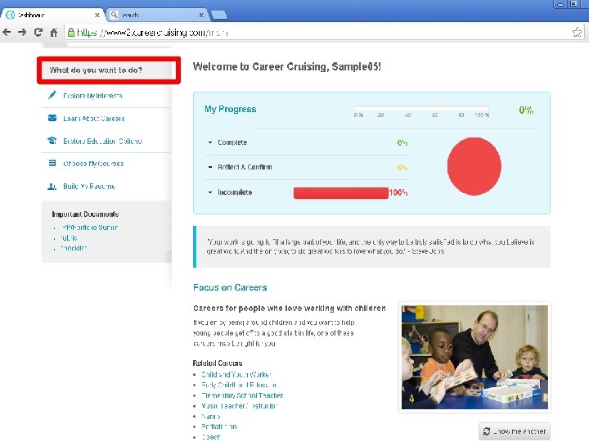Open Learn About Careers
This screenshot has width=589, height=442.
pos(94,119)
